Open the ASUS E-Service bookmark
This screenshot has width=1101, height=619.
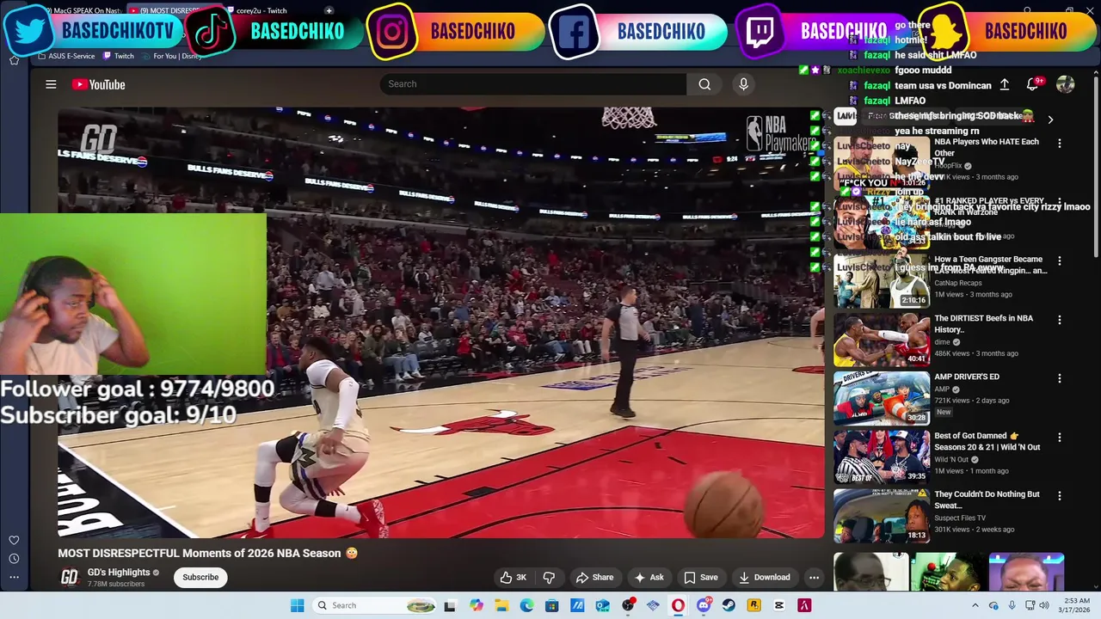[66, 56]
